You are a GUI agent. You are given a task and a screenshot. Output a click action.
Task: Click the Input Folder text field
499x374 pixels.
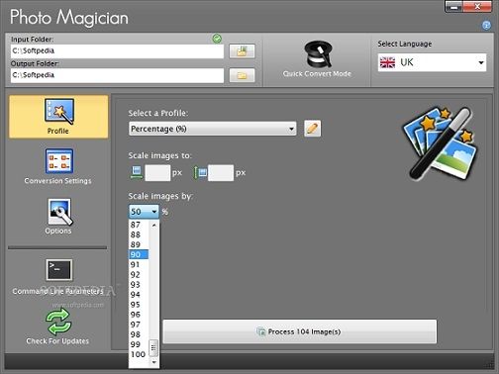(117, 51)
